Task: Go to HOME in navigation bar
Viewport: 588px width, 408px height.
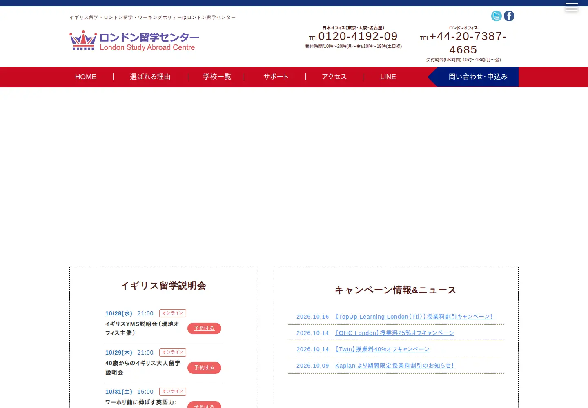Action: click(86, 77)
